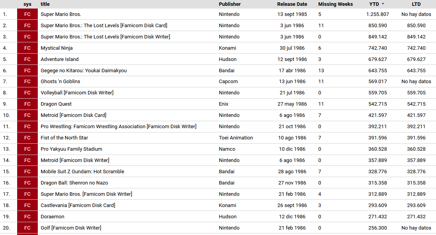The width and height of the screenshot is (436, 235).
Task: Sort the table by Release Date column
Action: coord(292,4)
